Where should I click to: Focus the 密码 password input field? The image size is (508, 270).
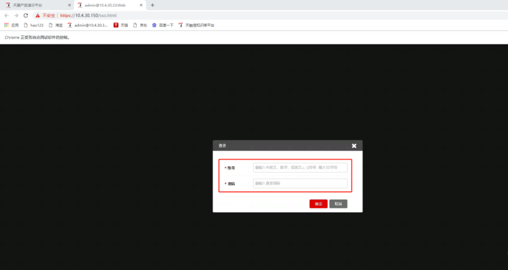coord(300,183)
